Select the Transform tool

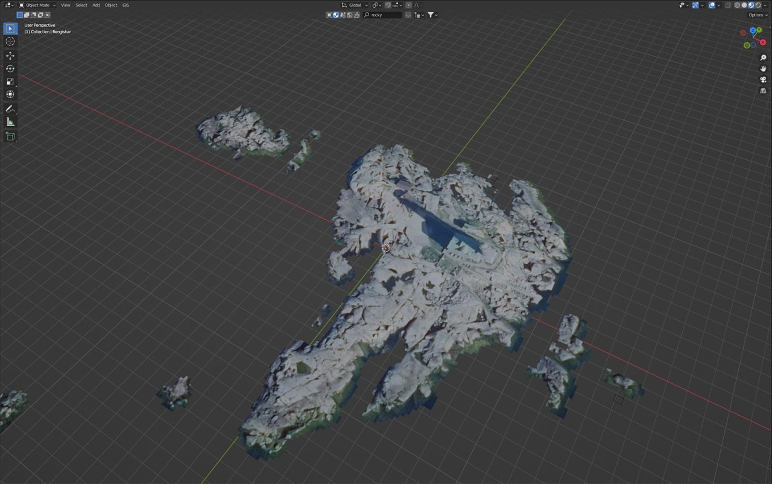(x=10, y=95)
